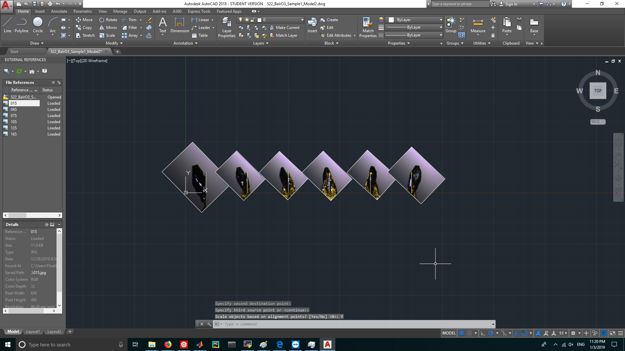This screenshot has height=351, width=625.
Task: Toggle polar tracking in status bar
Action: pos(491,333)
